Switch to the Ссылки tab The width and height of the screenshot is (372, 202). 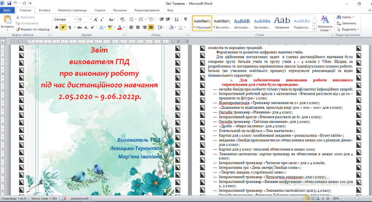tap(100, 10)
